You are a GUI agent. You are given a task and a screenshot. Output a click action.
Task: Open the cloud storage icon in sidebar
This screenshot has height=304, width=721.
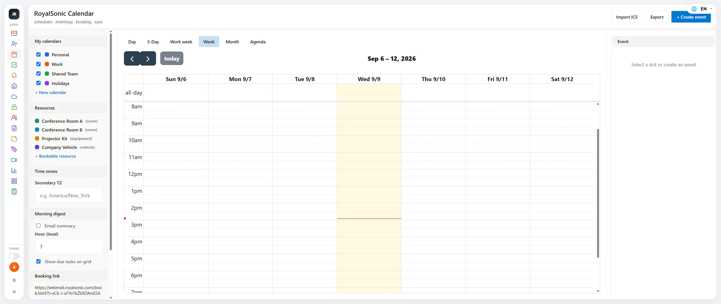[14, 97]
